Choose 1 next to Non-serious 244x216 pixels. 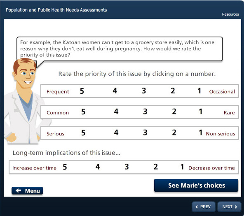201,132
